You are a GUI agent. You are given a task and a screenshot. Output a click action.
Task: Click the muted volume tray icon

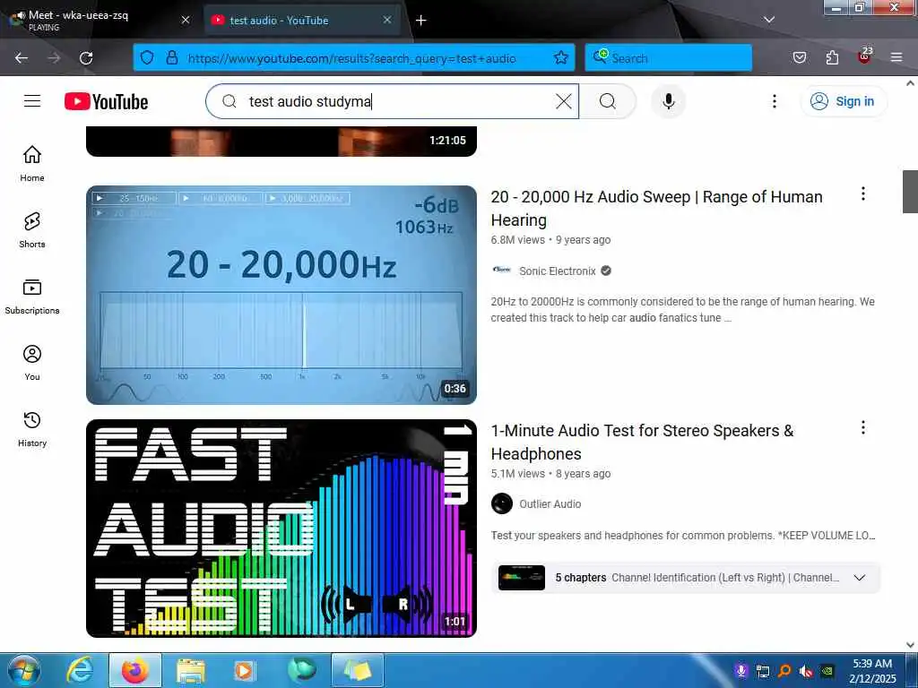point(806,671)
